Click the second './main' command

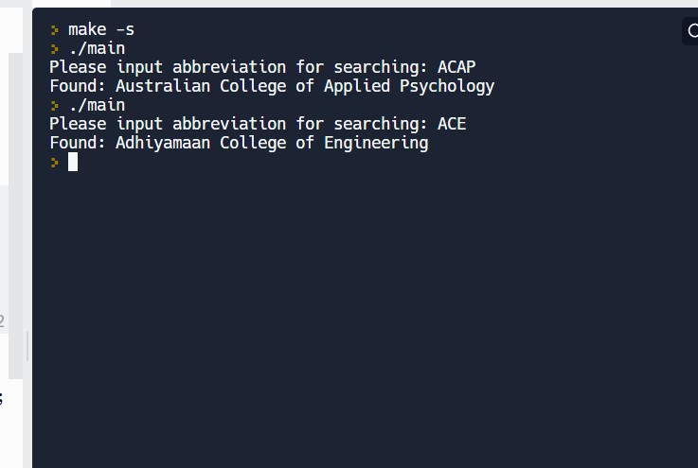pos(97,106)
